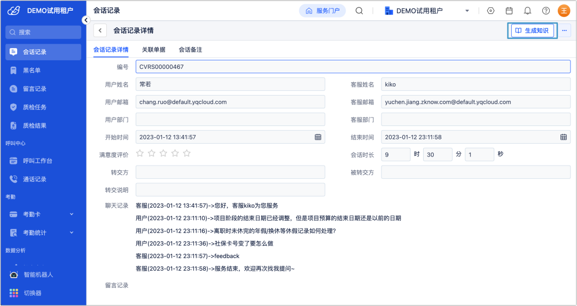Click the empty 转交说明 field
Screen dimensions: 577x306
tap(230, 190)
